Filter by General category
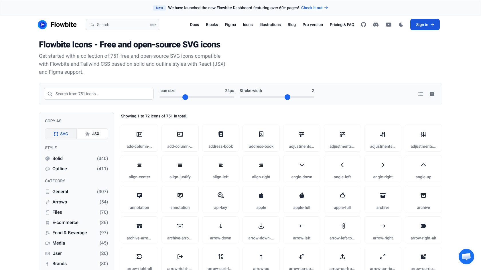The height and width of the screenshot is (270, 481). (x=76, y=191)
